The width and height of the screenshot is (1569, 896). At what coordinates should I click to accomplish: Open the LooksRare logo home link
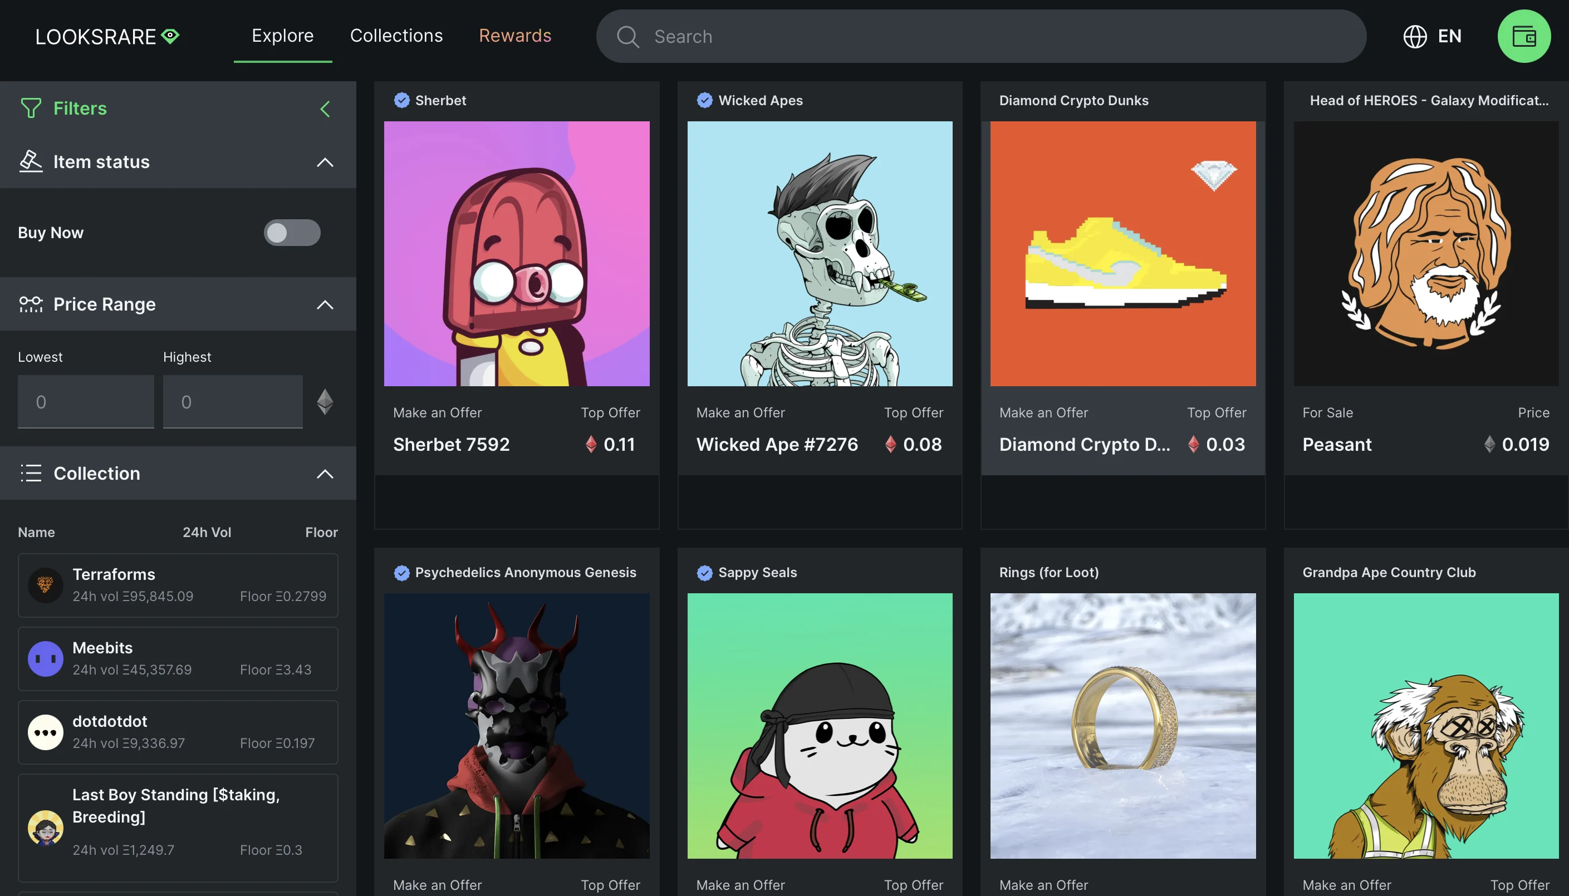point(107,36)
